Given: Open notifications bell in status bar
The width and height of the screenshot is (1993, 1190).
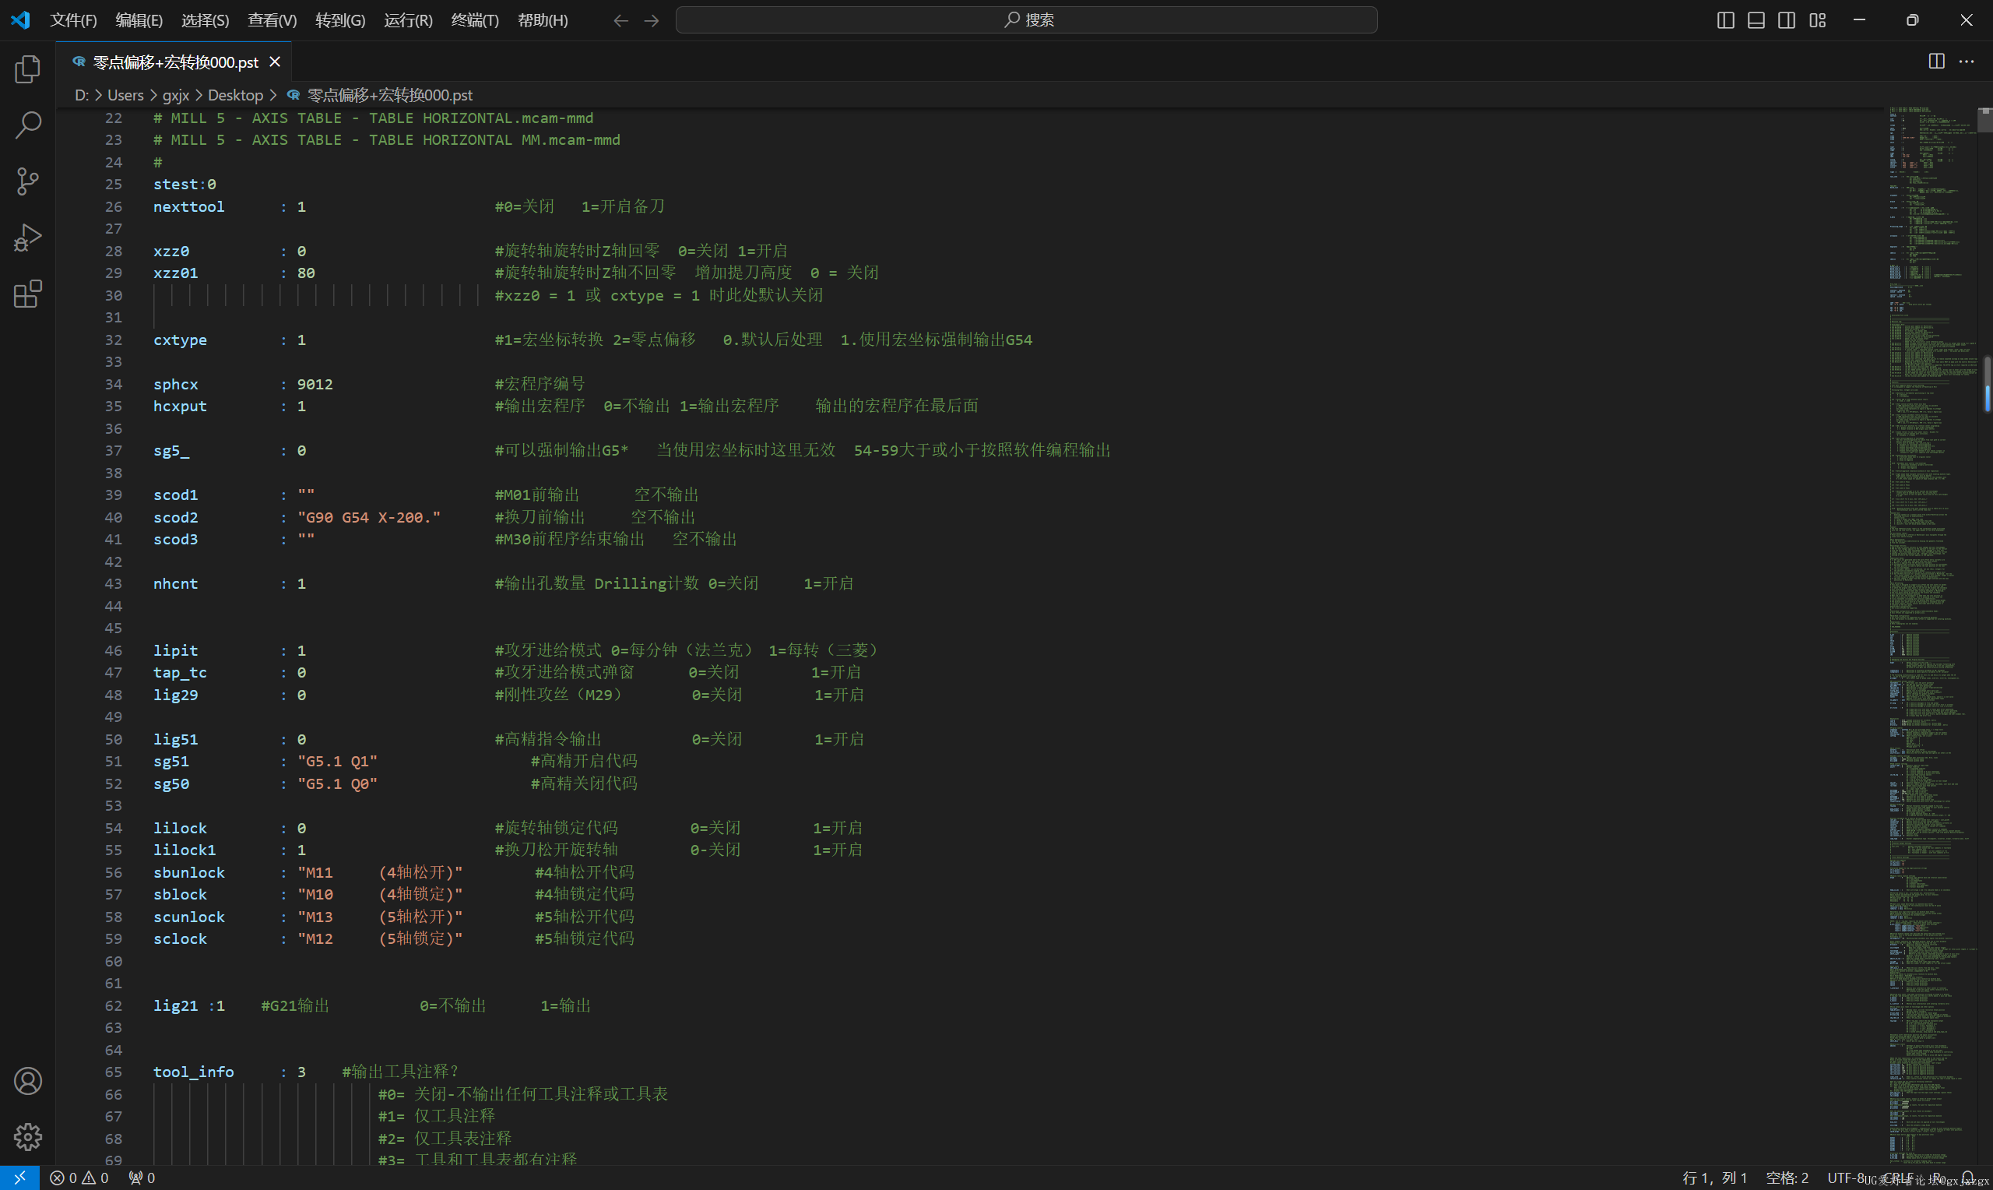Looking at the screenshot, I should [1968, 1178].
